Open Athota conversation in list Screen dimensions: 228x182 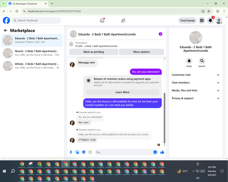(32, 66)
